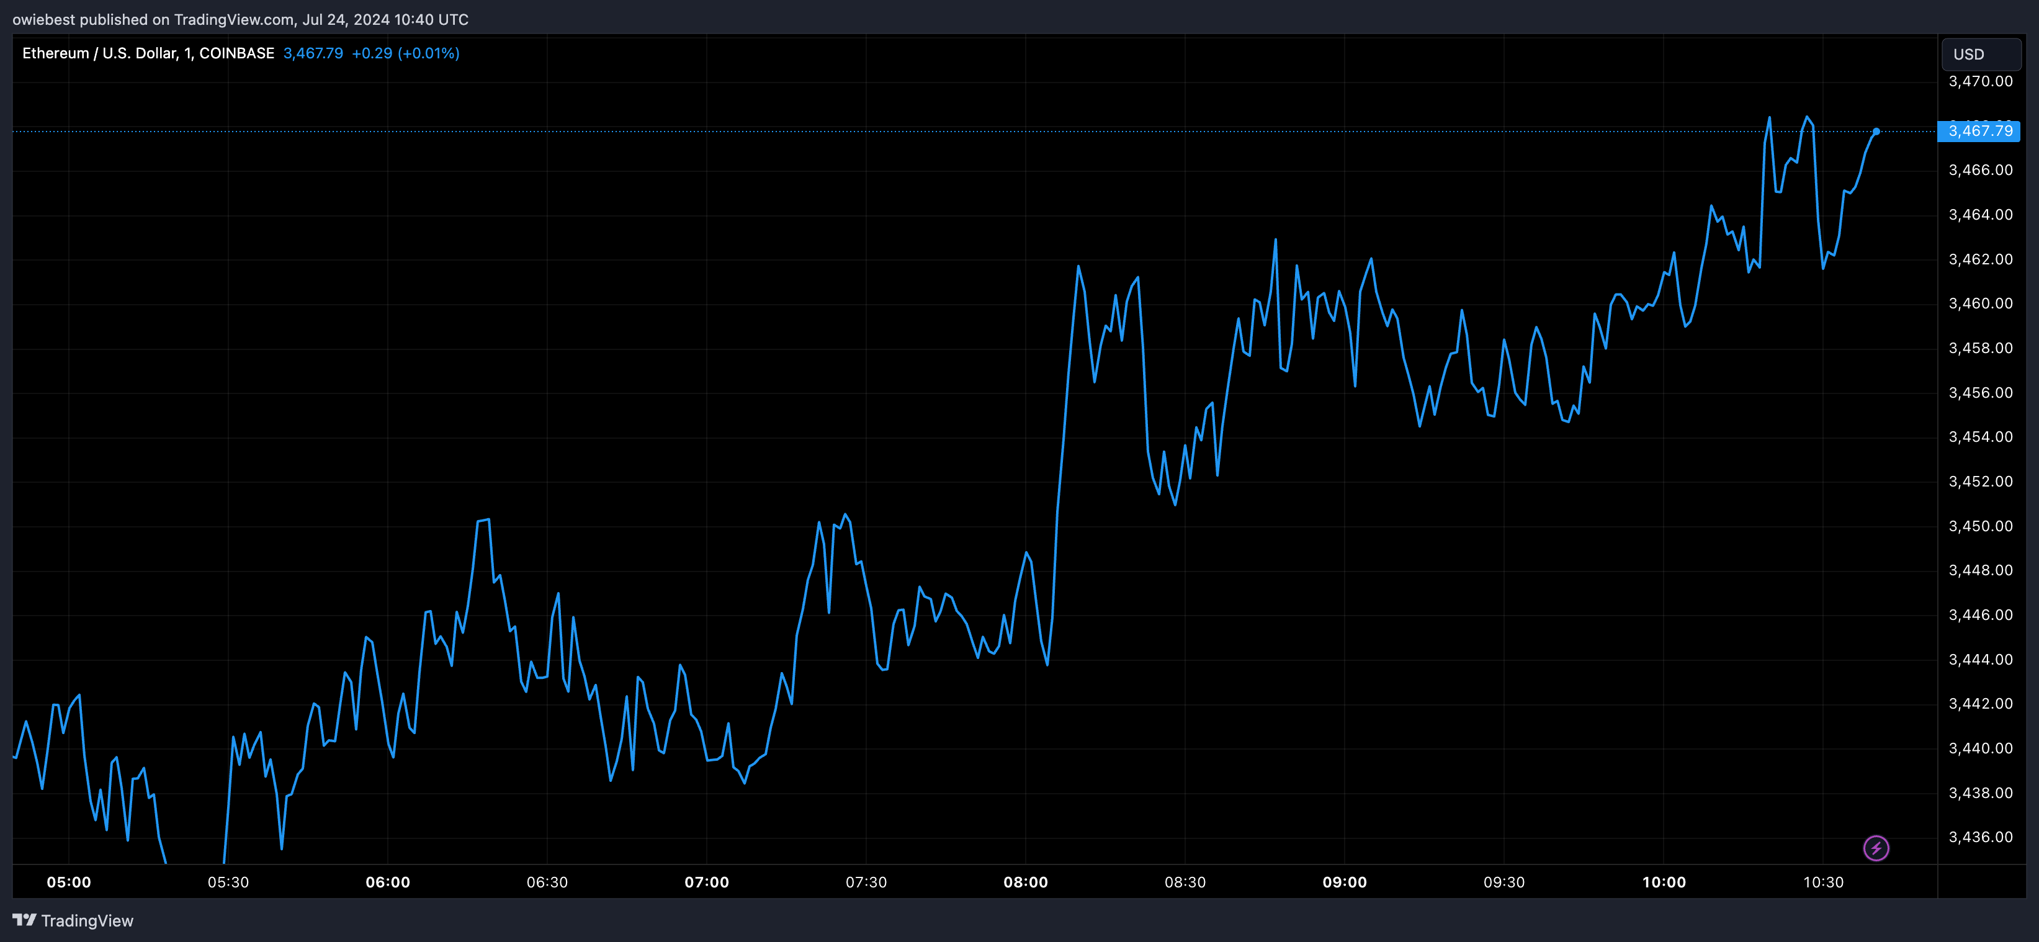This screenshot has width=2039, height=942.
Task: Click the TradingView logo icon
Action: coord(25,920)
